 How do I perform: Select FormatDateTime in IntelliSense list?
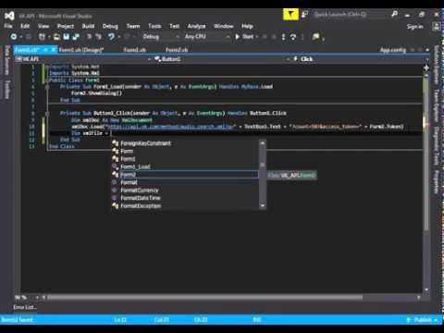[185, 198]
